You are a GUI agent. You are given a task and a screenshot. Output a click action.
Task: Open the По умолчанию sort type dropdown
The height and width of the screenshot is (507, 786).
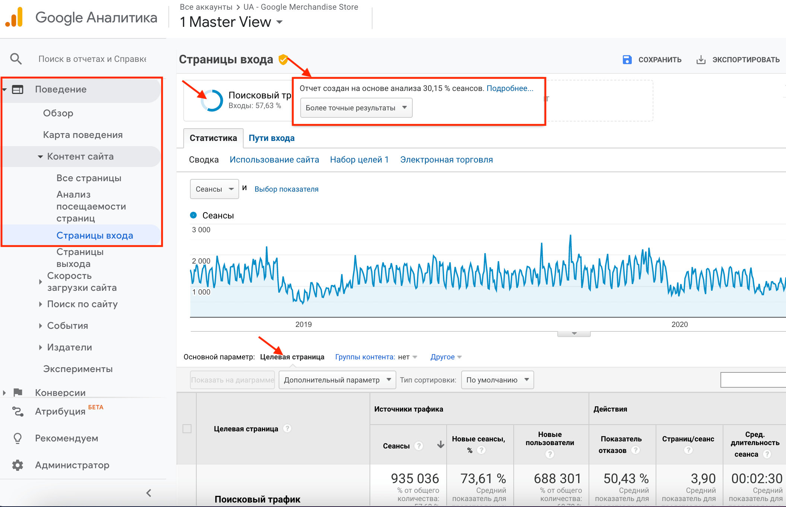pos(497,380)
